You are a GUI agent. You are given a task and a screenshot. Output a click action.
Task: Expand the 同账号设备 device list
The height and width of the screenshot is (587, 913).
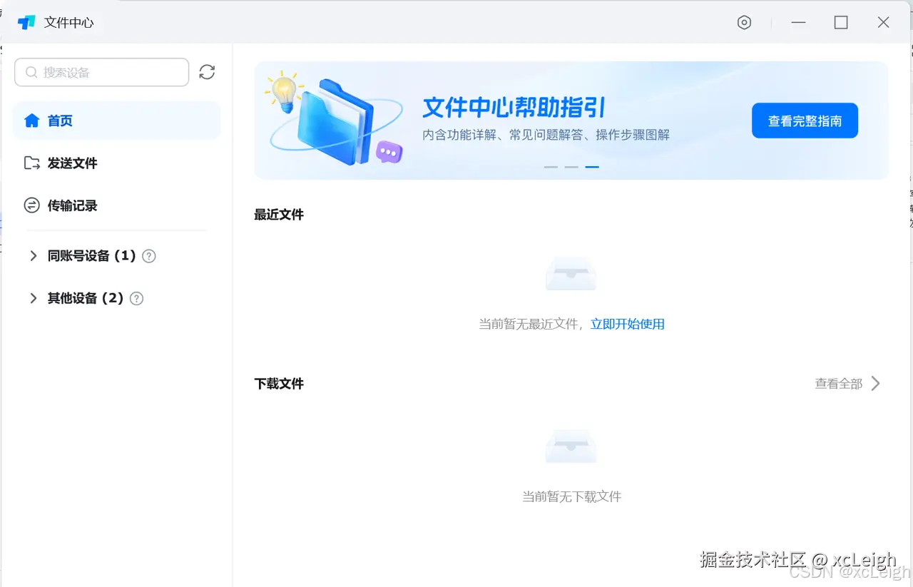[x=32, y=256]
